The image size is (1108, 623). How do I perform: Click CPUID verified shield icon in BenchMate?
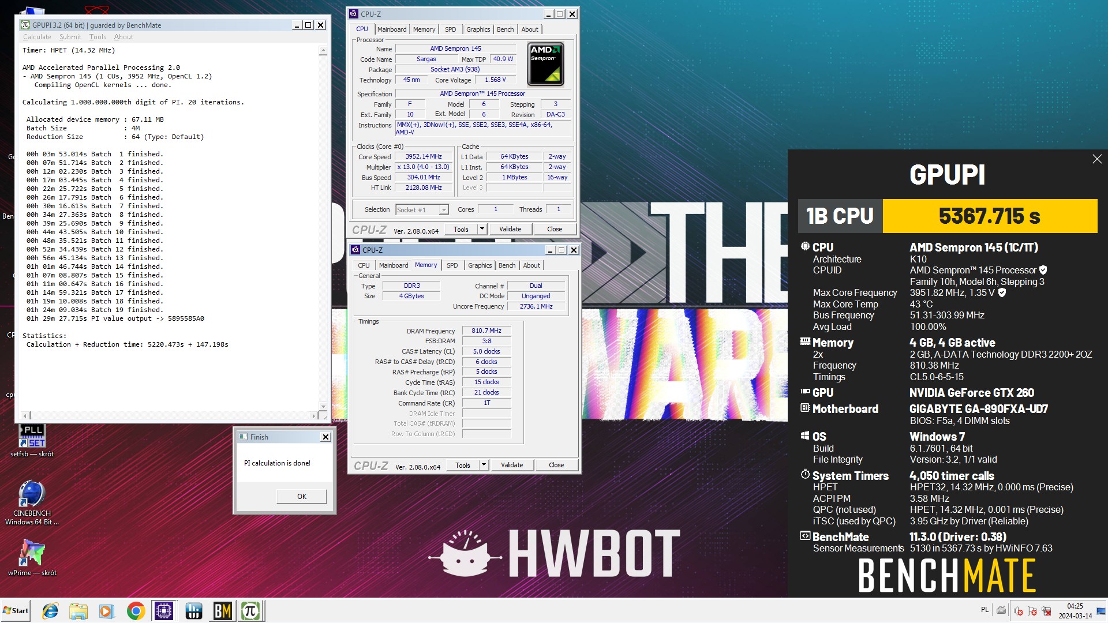[1043, 270]
